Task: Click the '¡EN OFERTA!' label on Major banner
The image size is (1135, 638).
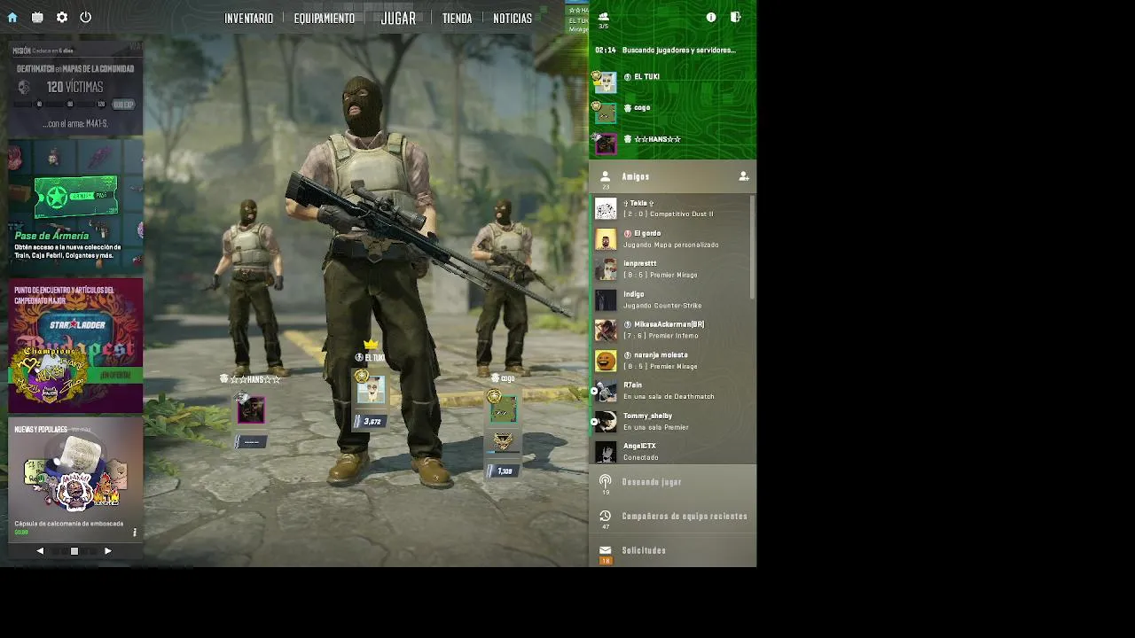Action: [x=115, y=376]
